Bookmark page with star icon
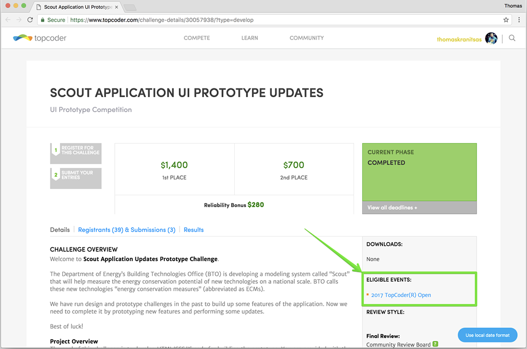The width and height of the screenshot is (527, 349). point(506,20)
